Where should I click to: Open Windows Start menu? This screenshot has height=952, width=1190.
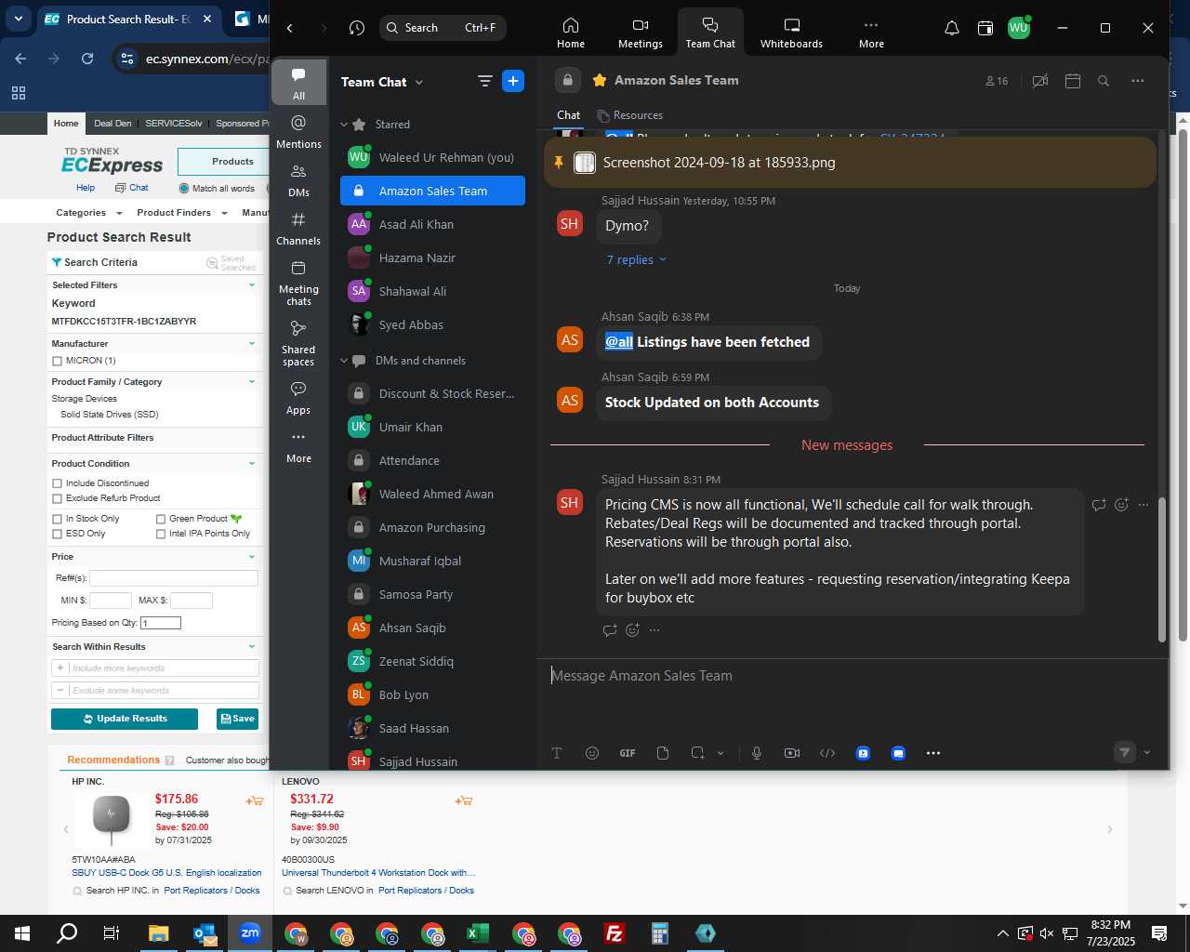point(22,933)
